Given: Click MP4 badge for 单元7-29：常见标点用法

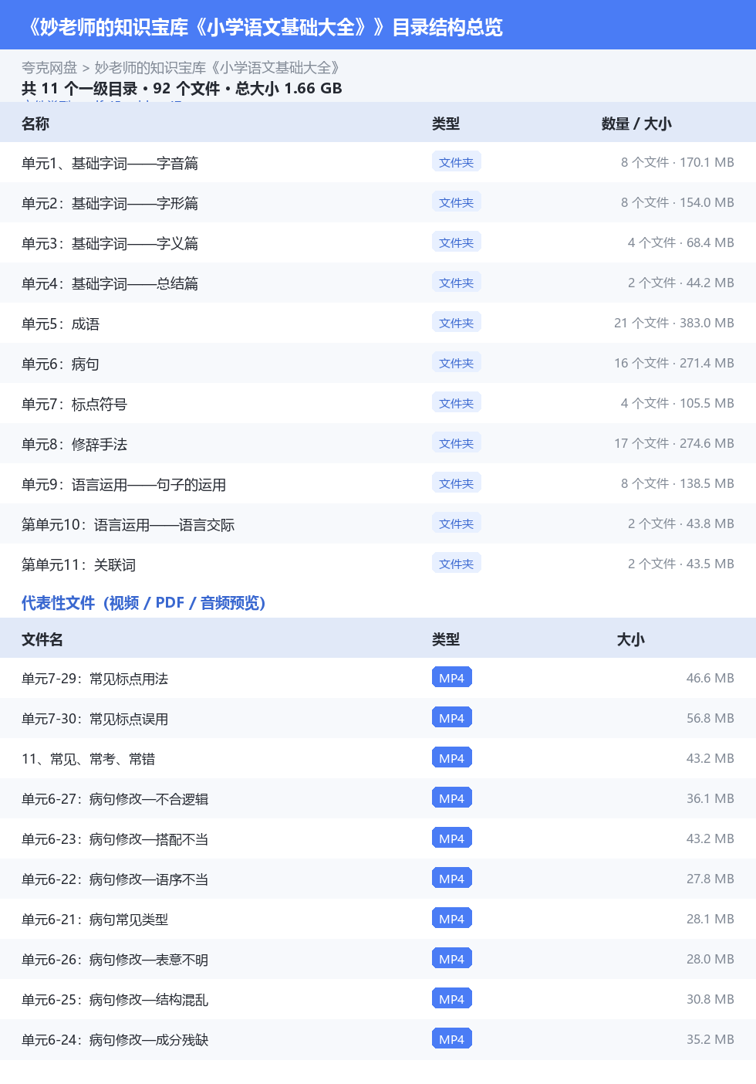Looking at the screenshot, I should 452,678.
